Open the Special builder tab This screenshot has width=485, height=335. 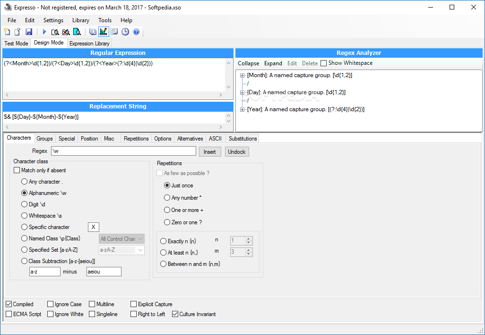click(67, 138)
